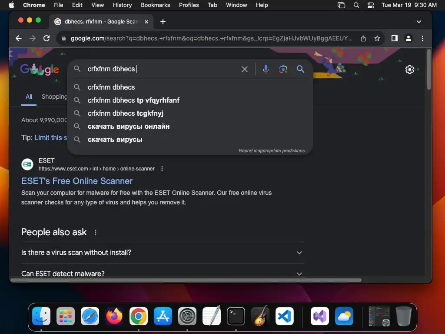The image size is (445, 334).
Task: Open Terminal from the dock
Action: pyautogui.click(x=236, y=316)
